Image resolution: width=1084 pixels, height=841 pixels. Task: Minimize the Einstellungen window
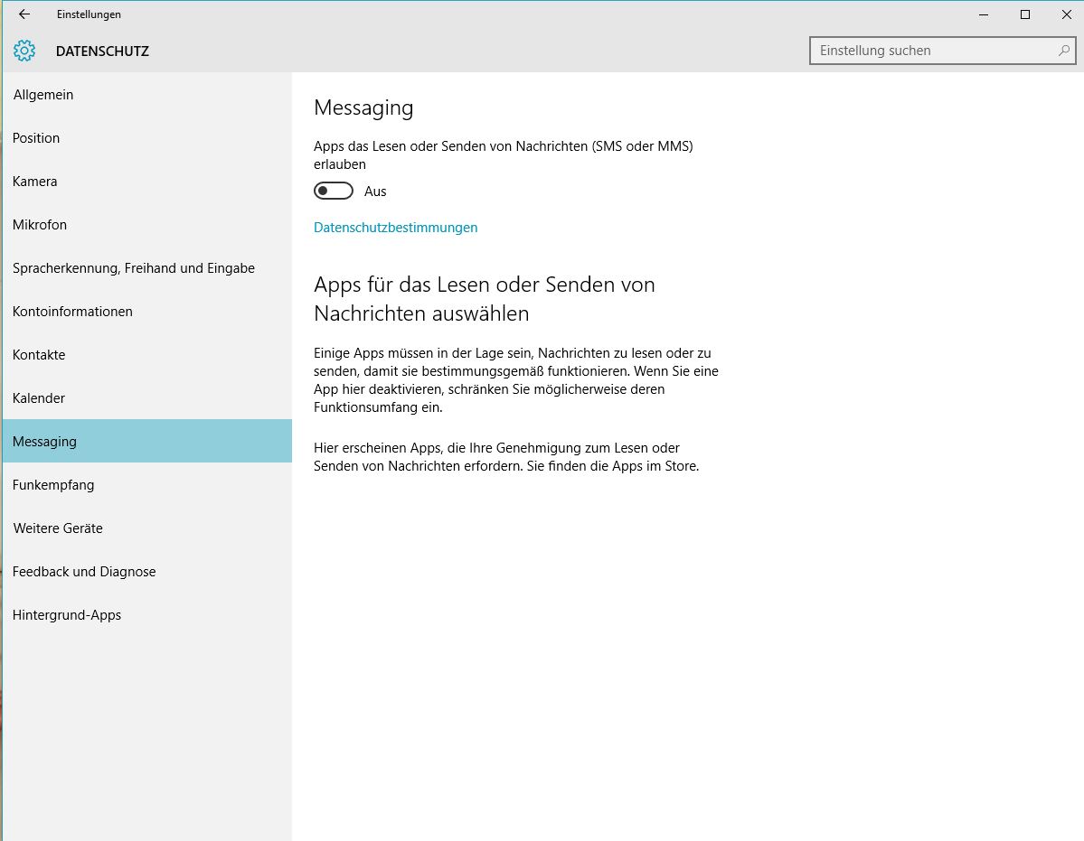click(x=984, y=14)
